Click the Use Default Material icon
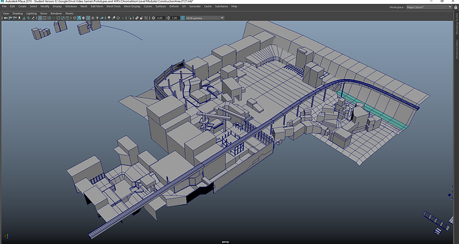The image size is (459, 244). coord(84,18)
